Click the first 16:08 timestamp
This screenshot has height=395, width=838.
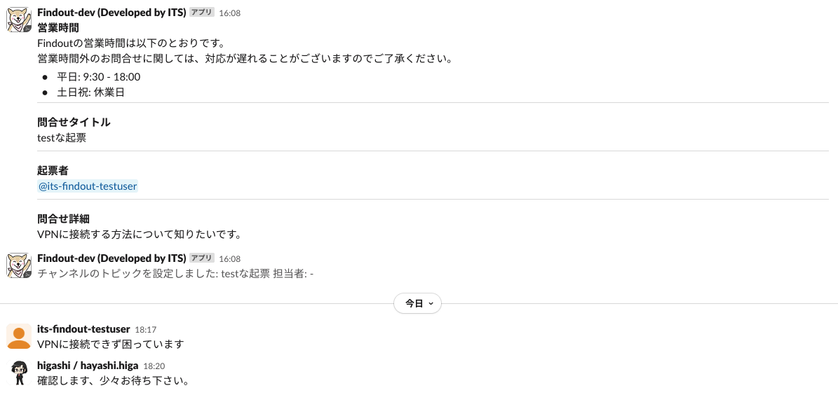click(x=229, y=13)
